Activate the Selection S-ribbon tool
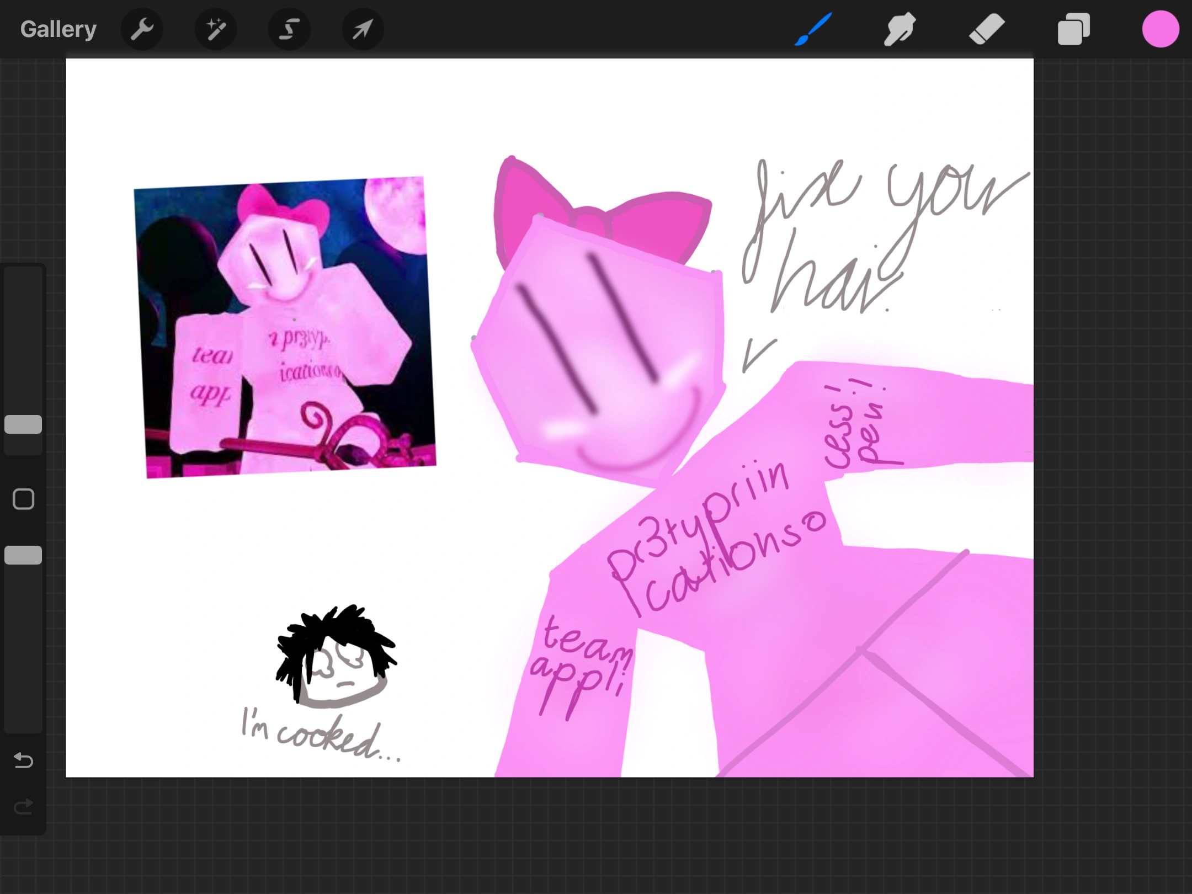The width and height of the screenshot is (1192, 894). point(289,29)
